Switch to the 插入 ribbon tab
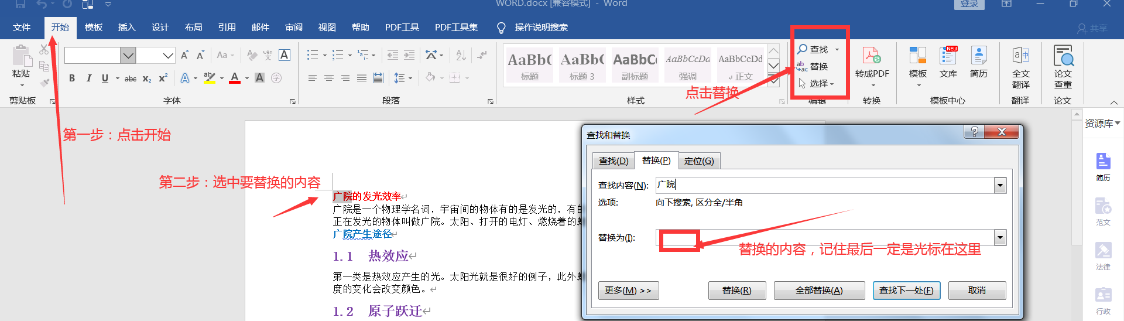The image size is (1124, 321). [x=126, y=28]
